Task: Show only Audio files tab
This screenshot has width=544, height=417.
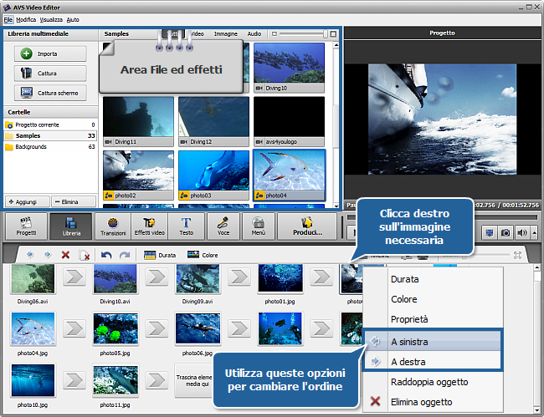Action: (x=254, y=34)
